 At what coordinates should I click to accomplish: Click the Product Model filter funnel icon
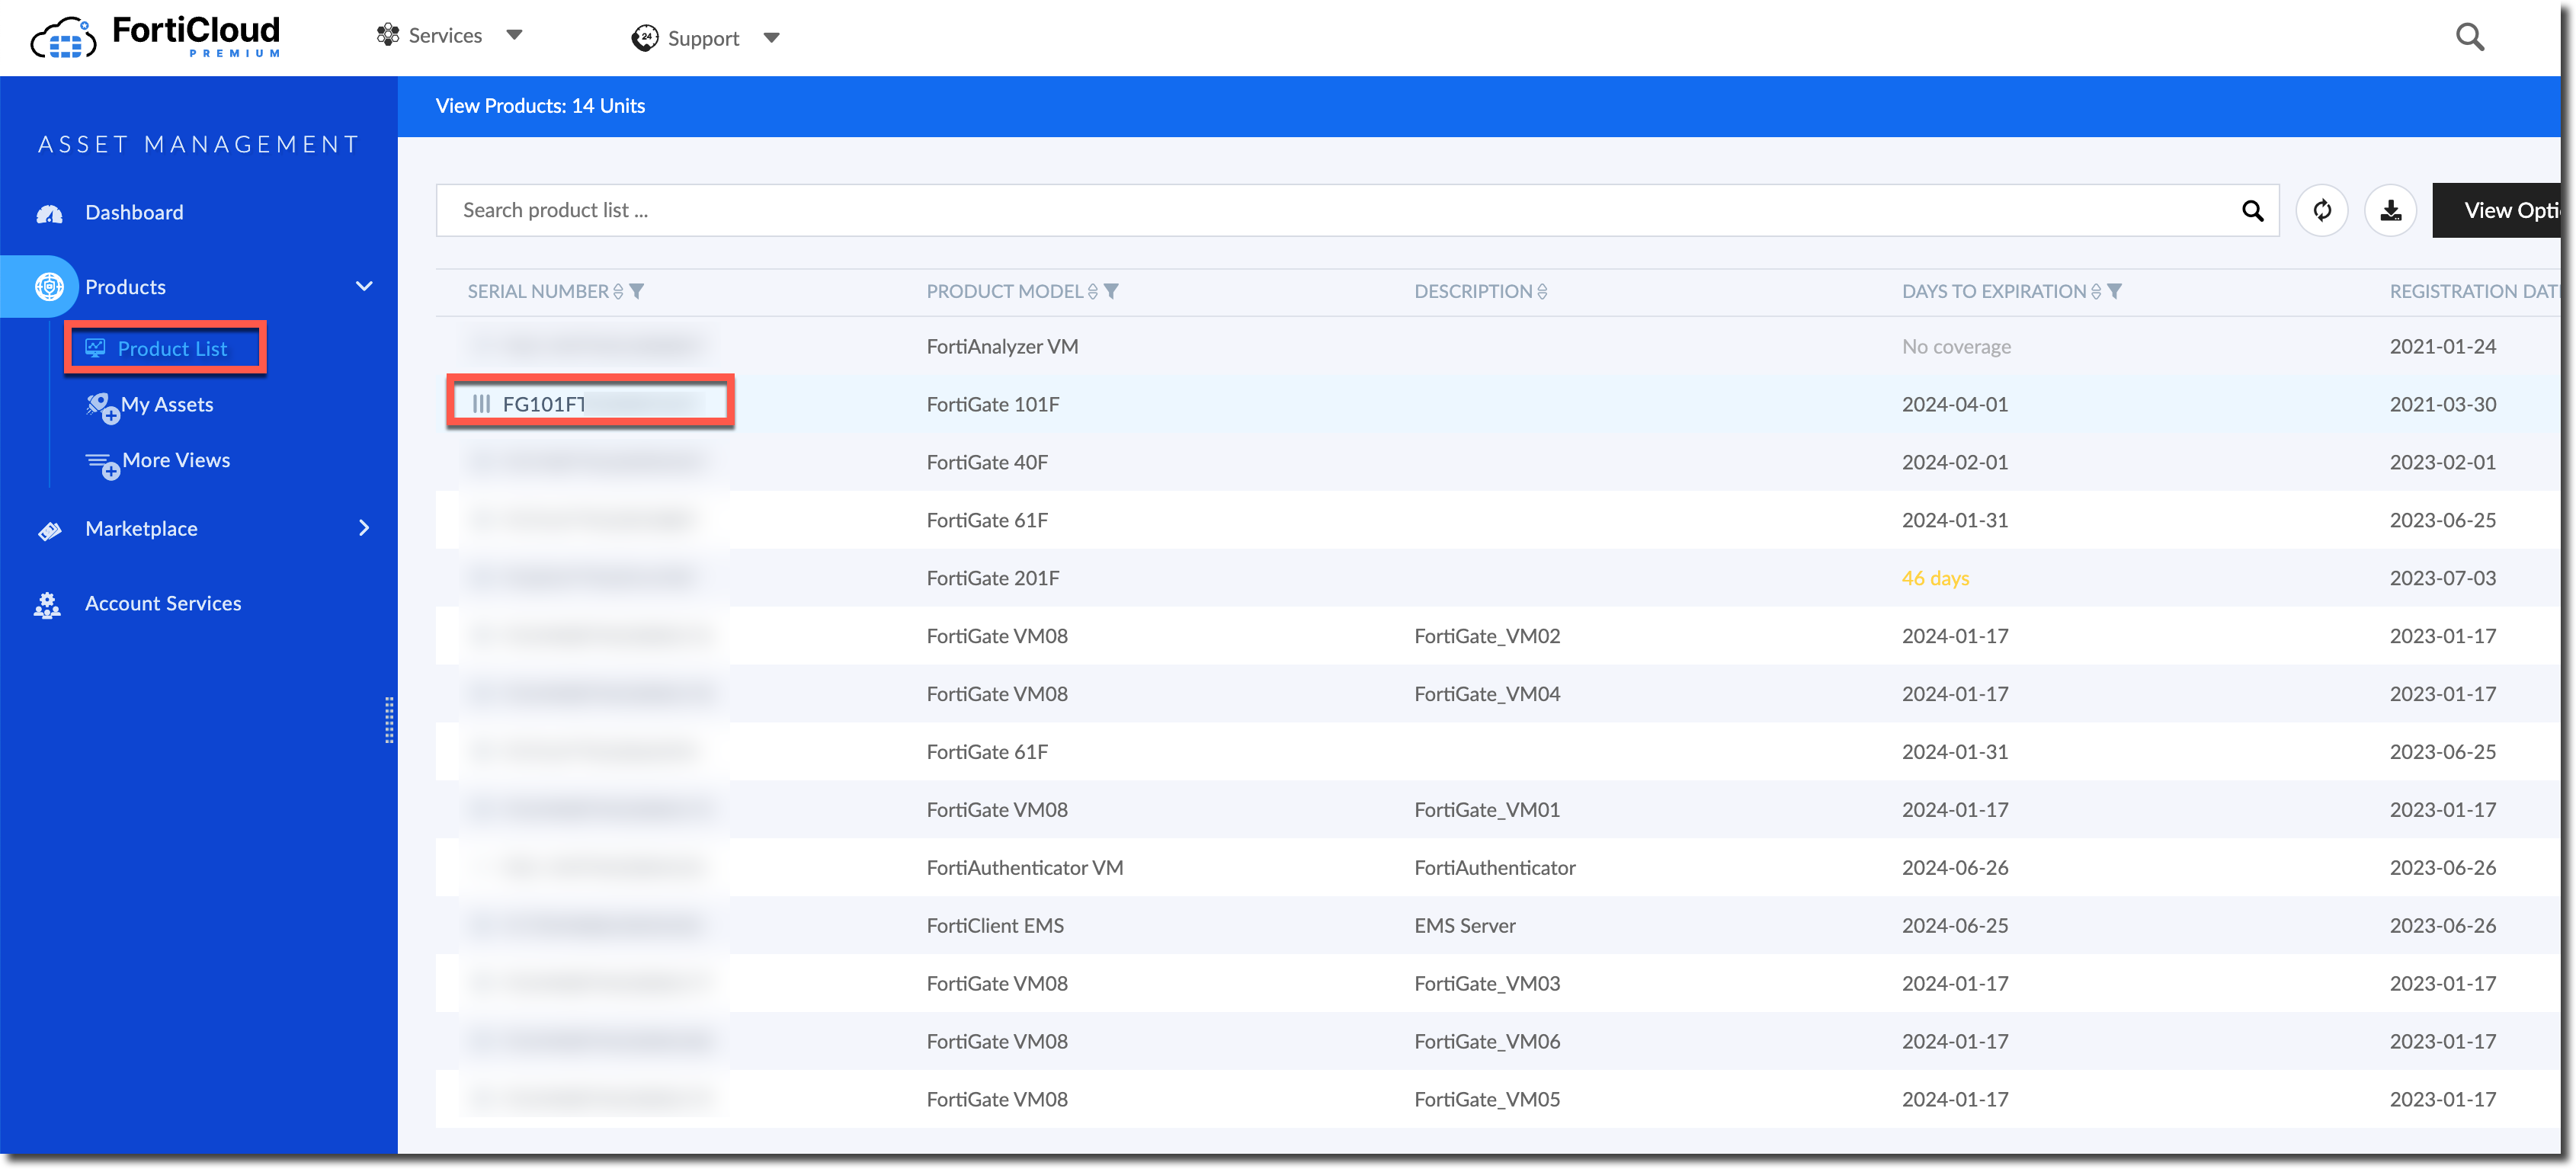(1111, 291)
